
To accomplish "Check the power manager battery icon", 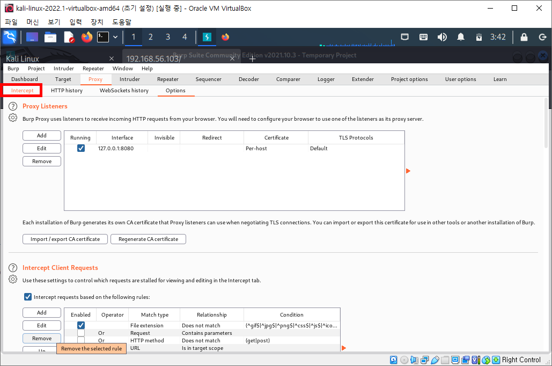I will click(479, 37).
